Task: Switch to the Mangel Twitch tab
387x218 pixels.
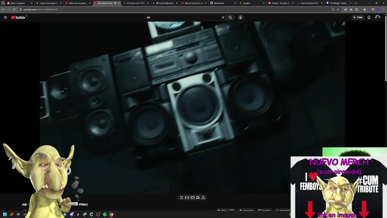Action: pos(339,3)
